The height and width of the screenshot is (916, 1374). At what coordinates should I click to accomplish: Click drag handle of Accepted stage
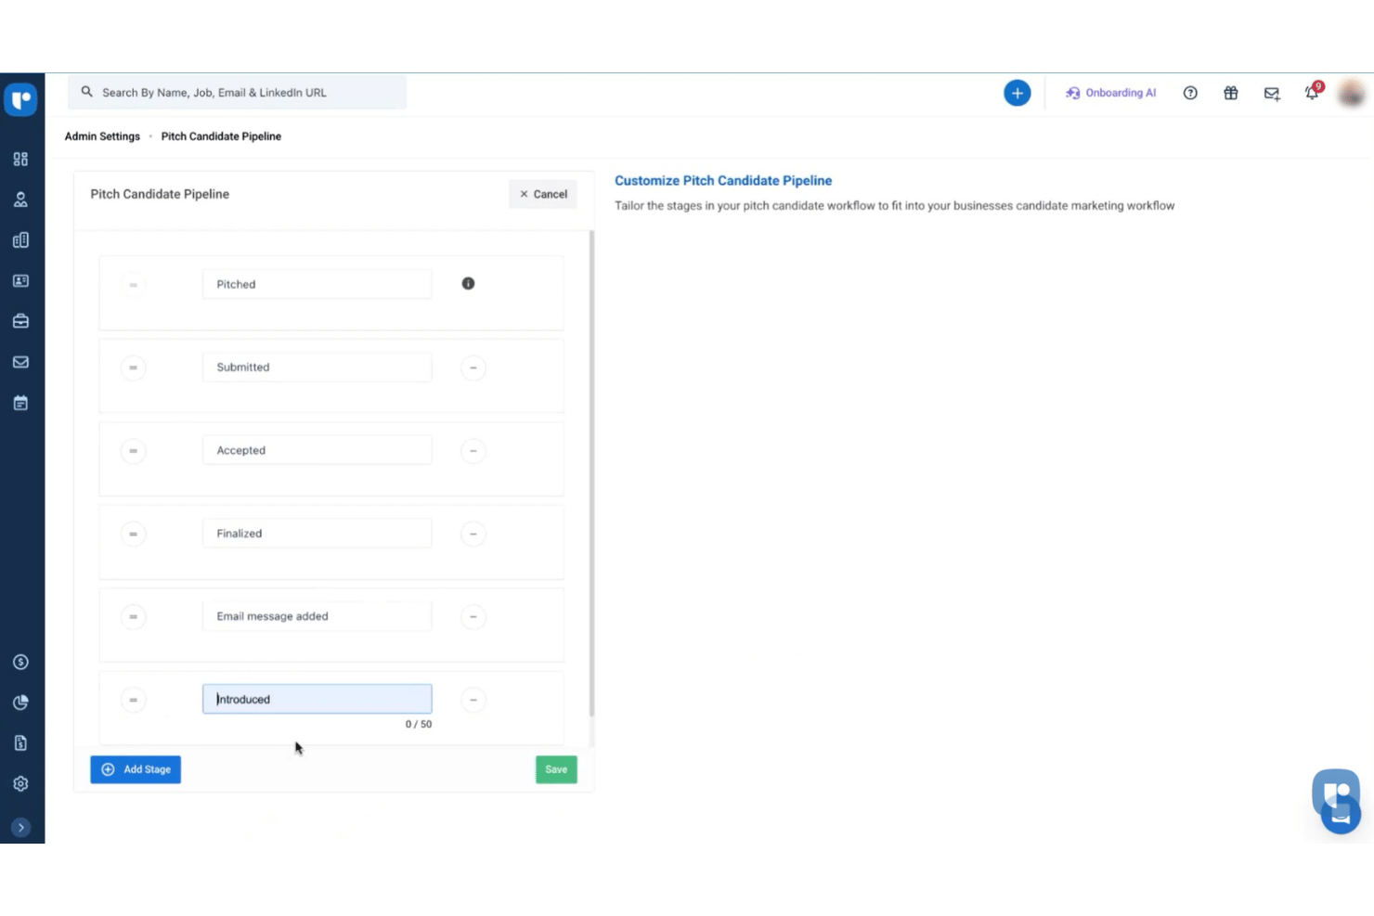133,451
